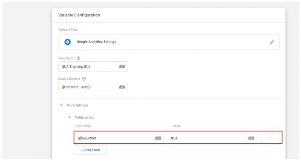The image size is (301, 161).
Task: Click variable picker icon next to Cookie Domain
Action: 122,87
